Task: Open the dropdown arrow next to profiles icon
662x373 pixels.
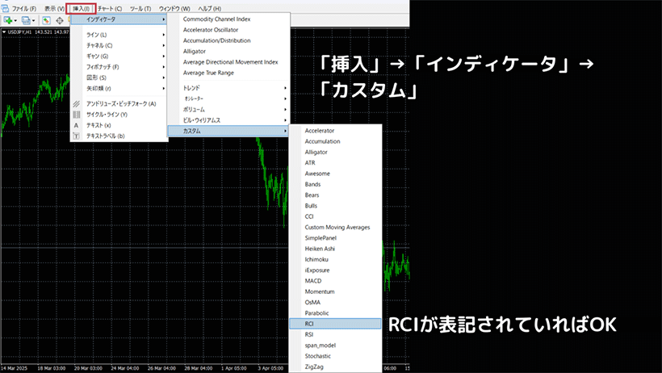Action: pos(34,20)
